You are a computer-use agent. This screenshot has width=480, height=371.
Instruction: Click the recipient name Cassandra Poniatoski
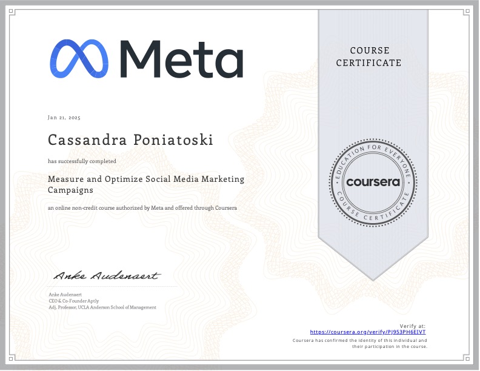(130, 140)
